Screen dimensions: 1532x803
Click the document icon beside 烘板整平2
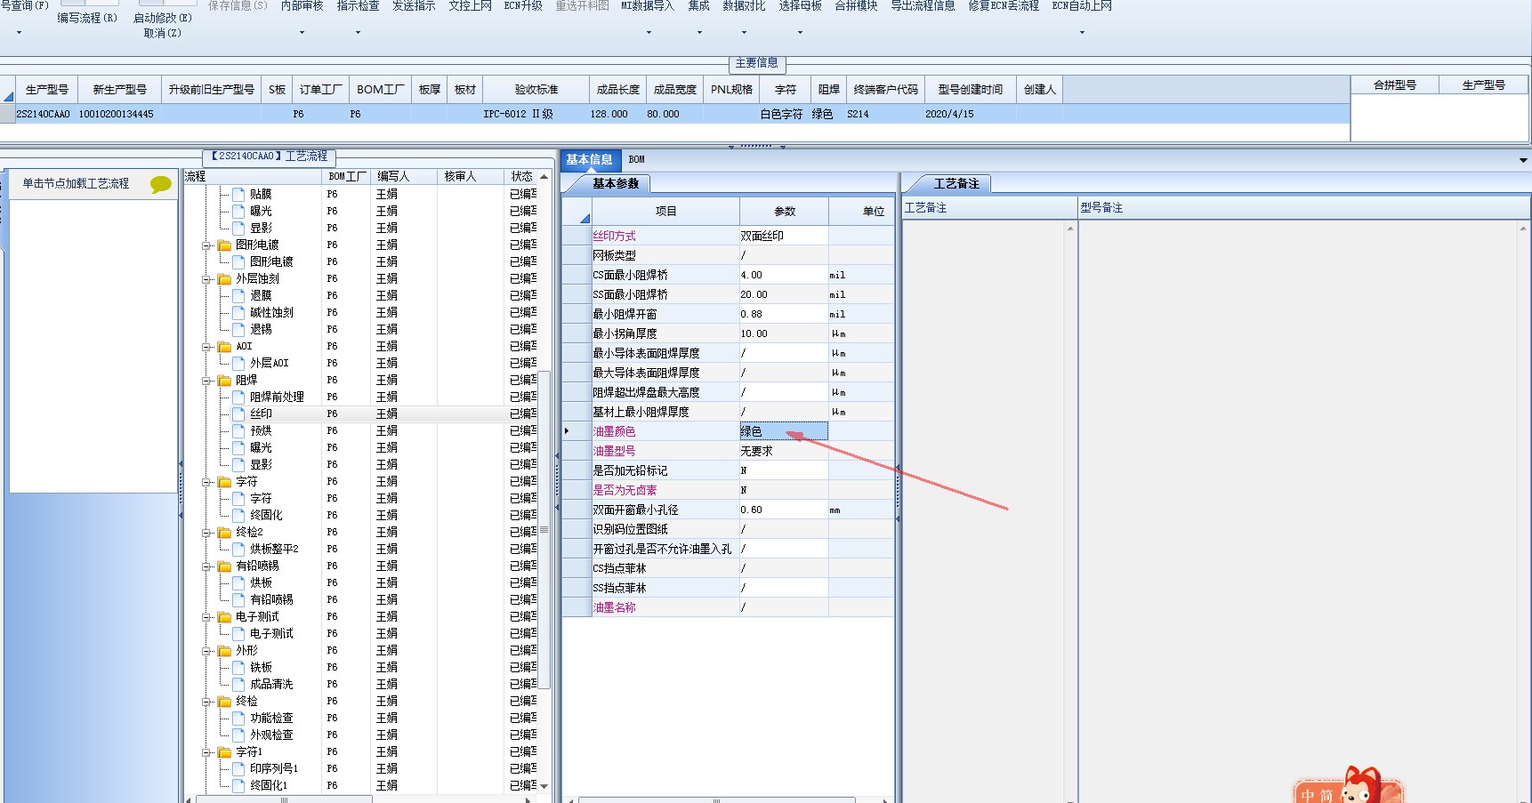(238, 549)
